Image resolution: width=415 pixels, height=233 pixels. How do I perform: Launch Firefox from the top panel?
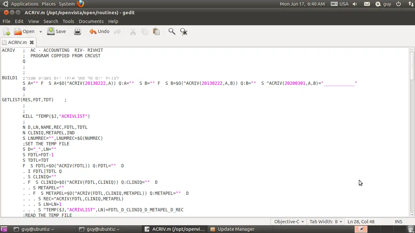(80, 4)
